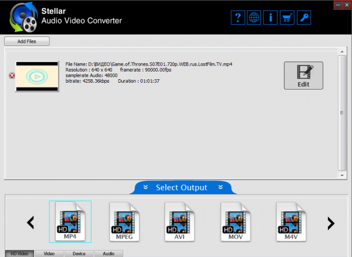The height and width of the screenshot is (257, 352).
Task: Switch to the HD Video tab
Action: tap(19, 253)
